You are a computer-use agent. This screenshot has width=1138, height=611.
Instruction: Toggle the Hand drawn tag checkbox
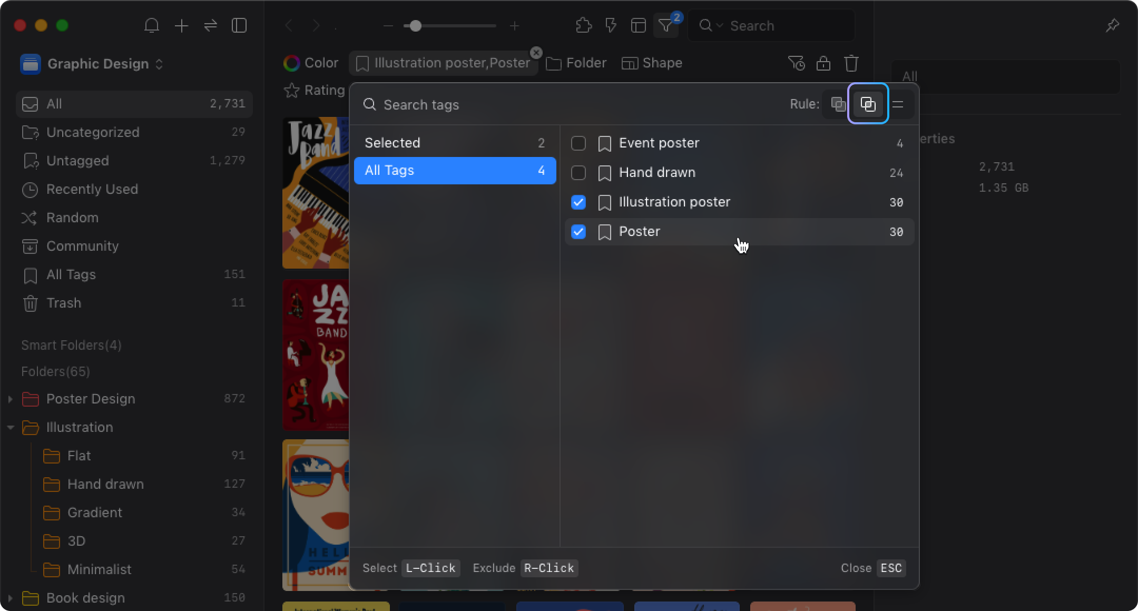(579, 172)
